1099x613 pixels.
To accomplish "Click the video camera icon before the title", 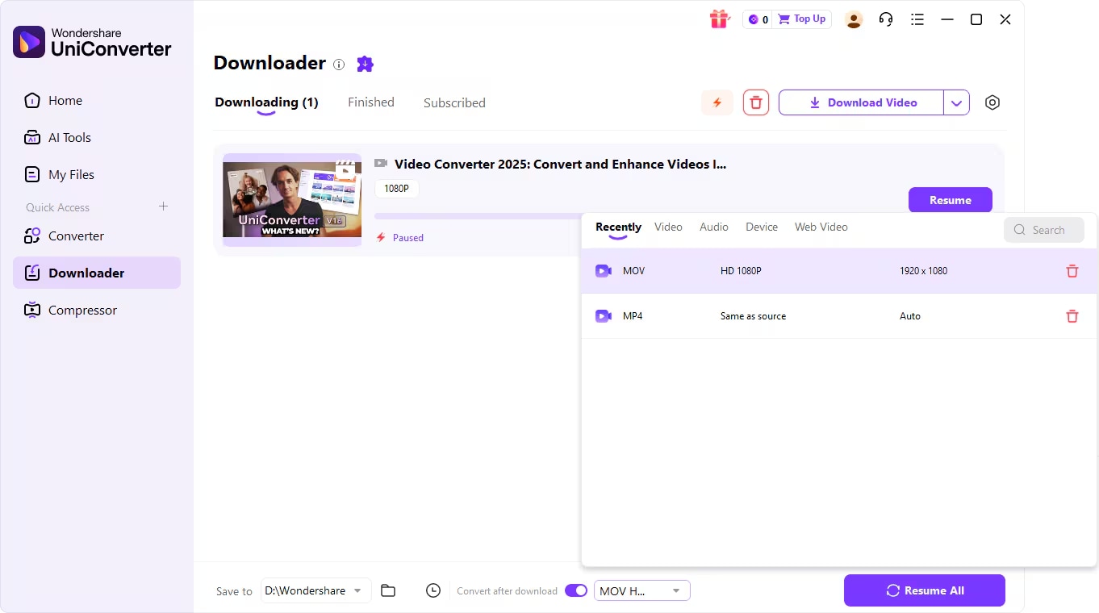I will (381, 164).
